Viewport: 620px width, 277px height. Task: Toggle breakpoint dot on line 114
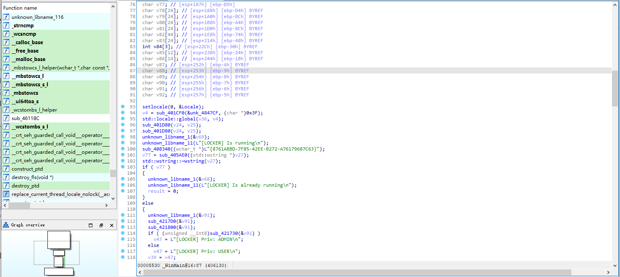[x=123, y=233]
